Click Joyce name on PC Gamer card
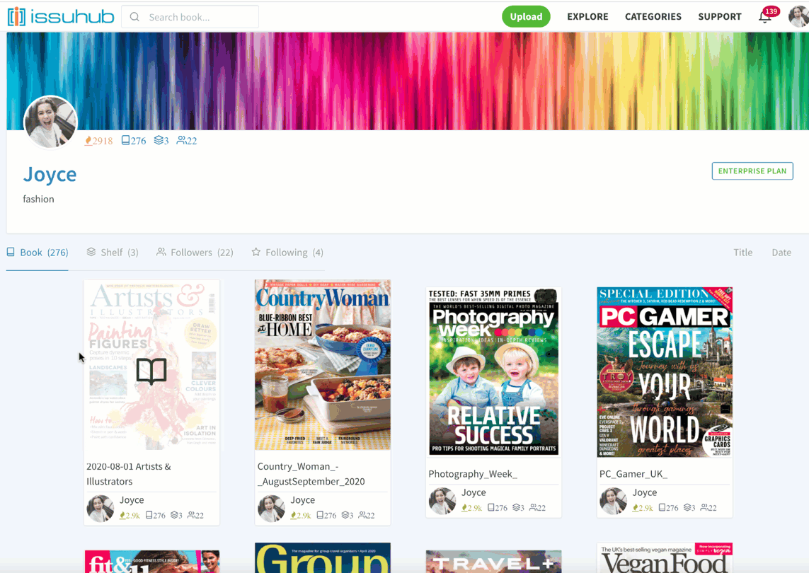Screen dimensions: 809x573 (645, 492)
